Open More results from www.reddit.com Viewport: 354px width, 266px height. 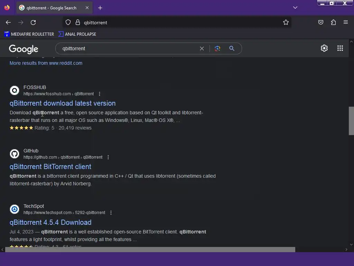46,63
